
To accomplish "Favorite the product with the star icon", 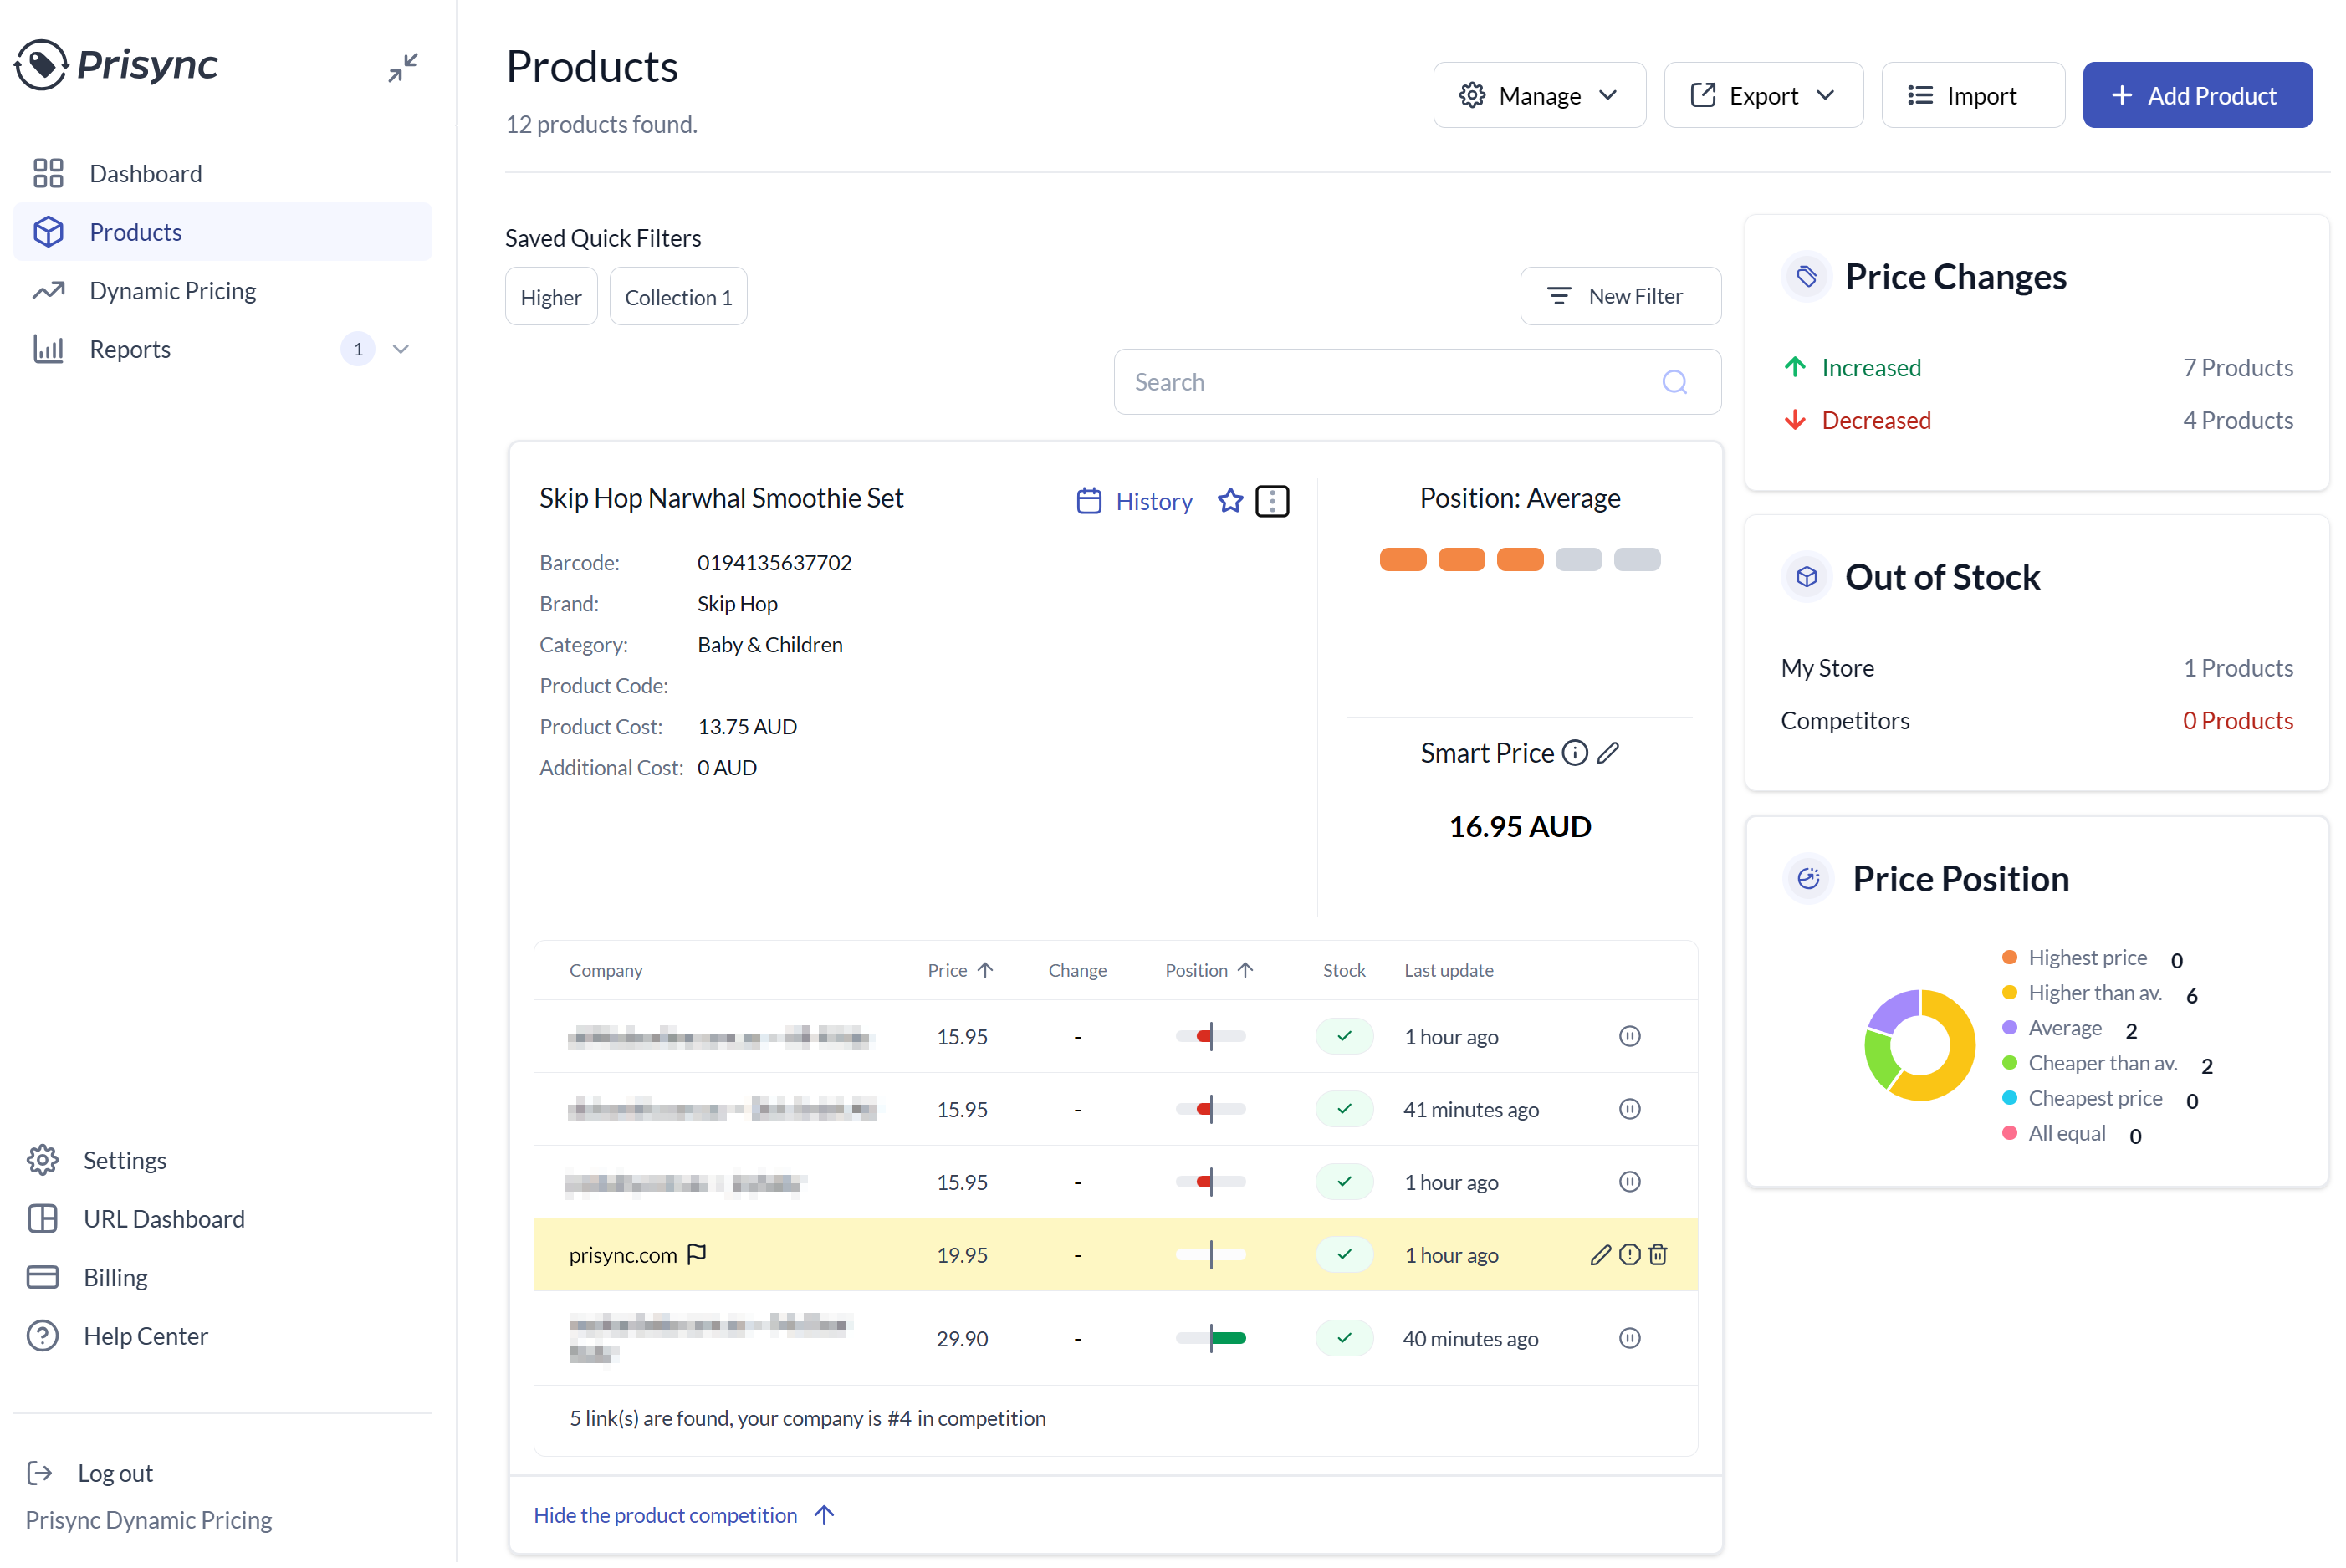I will (x=1230, y=501).
